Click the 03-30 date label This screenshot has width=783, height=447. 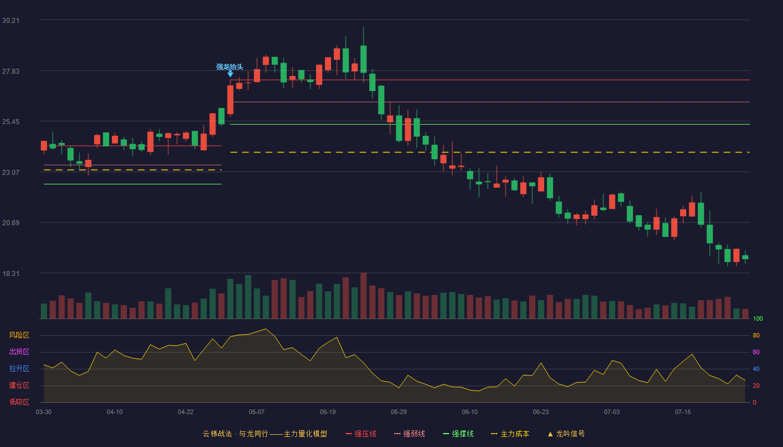click(x=44, y=412)
